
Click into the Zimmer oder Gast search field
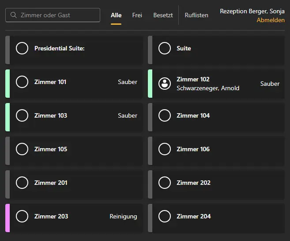(57, 15)
